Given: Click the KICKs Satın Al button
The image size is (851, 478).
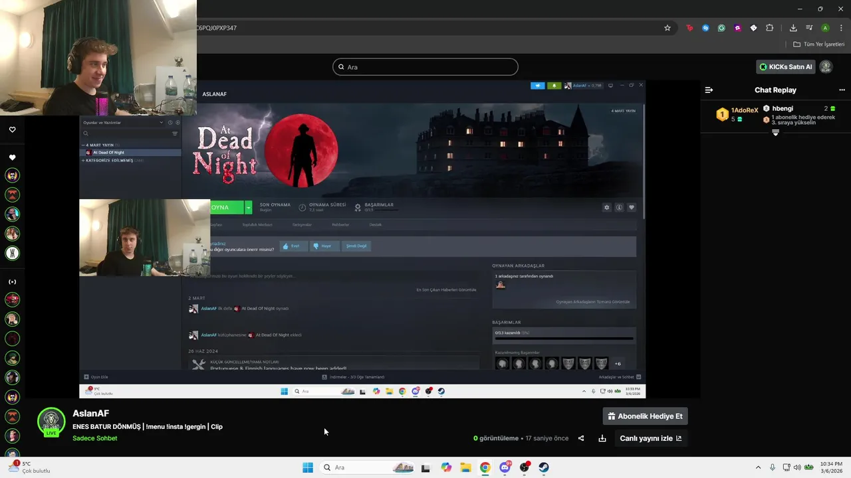Looking at the screenshot, I should coord(786,66).
